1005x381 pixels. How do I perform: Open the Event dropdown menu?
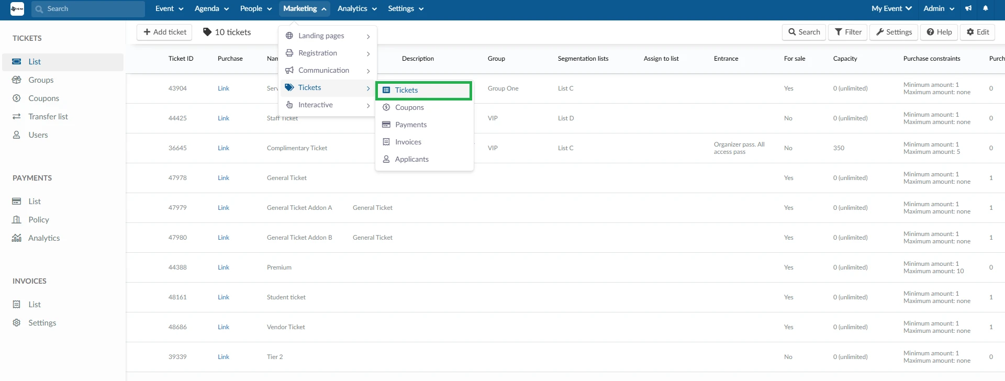pos(169,8)
